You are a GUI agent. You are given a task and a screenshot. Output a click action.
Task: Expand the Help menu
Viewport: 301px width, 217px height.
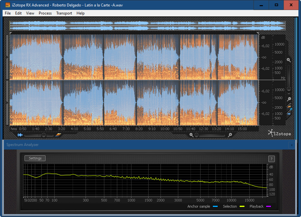(x=80, y=13)
